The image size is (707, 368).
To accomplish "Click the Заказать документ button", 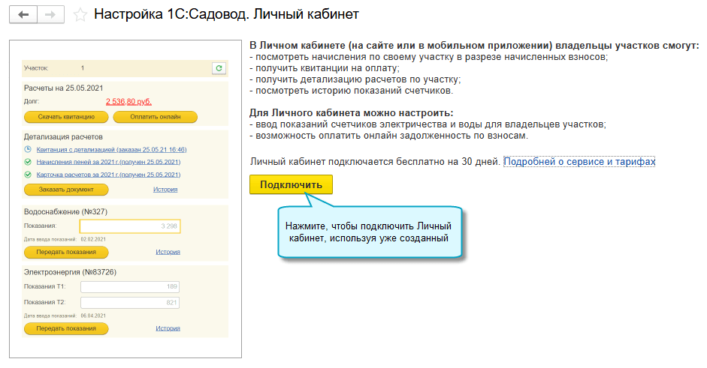I will (x=66, y=190).
